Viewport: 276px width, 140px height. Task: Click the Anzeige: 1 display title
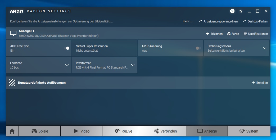26,31
